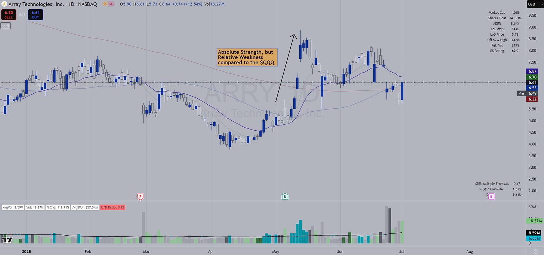Viewport: 544px width, 255px height.
Task: Click the red U/D Ratio: 0.92 label
Action: (x=112, y=207)
